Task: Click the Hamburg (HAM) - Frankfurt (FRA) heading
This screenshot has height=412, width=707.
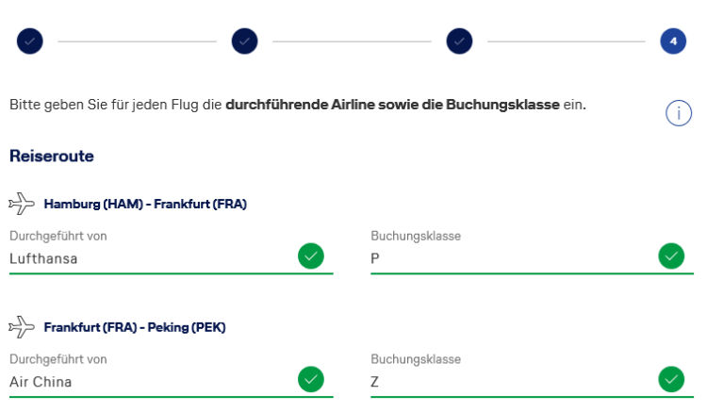Action: click(x=145, y=204)
